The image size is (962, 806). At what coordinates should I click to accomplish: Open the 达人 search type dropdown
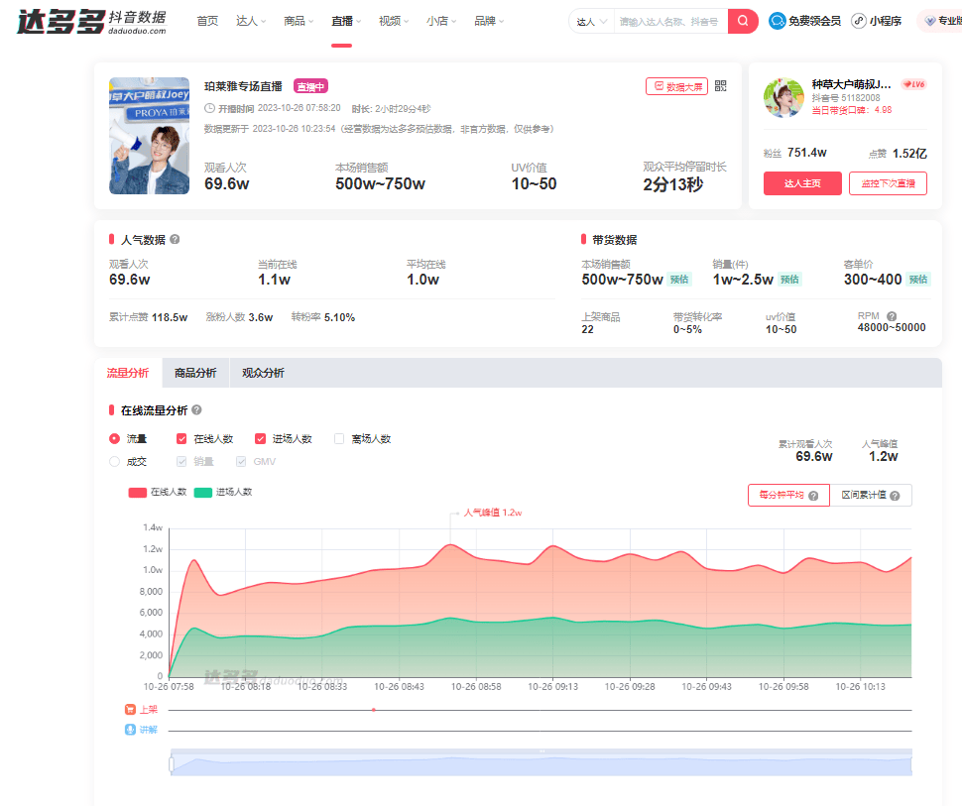click(591, 21)
